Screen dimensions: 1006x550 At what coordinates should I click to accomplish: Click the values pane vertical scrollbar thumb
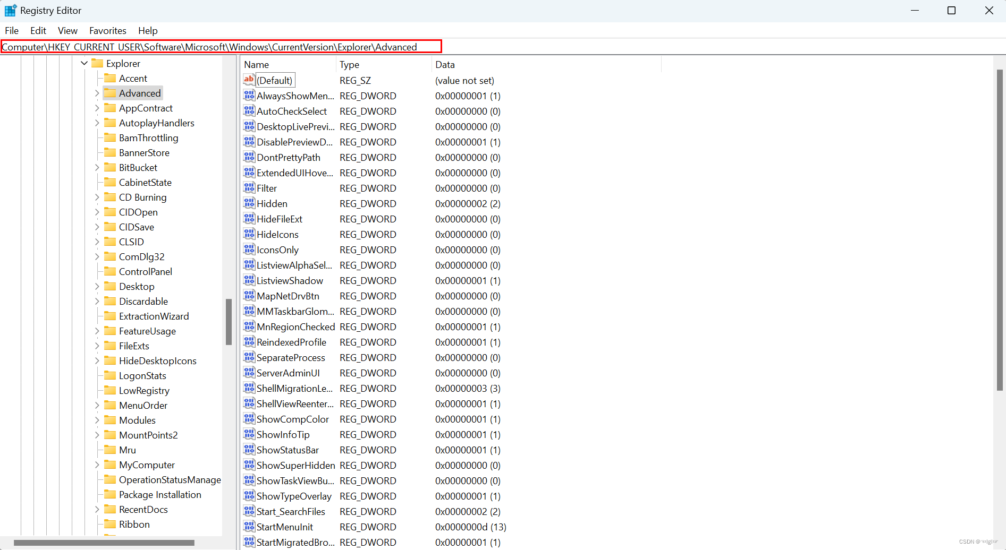point(1000,230)
